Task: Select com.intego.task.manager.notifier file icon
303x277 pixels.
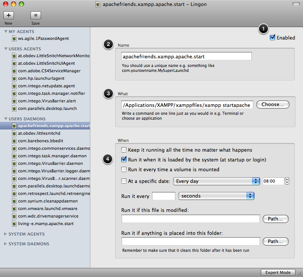Action: 14,94
